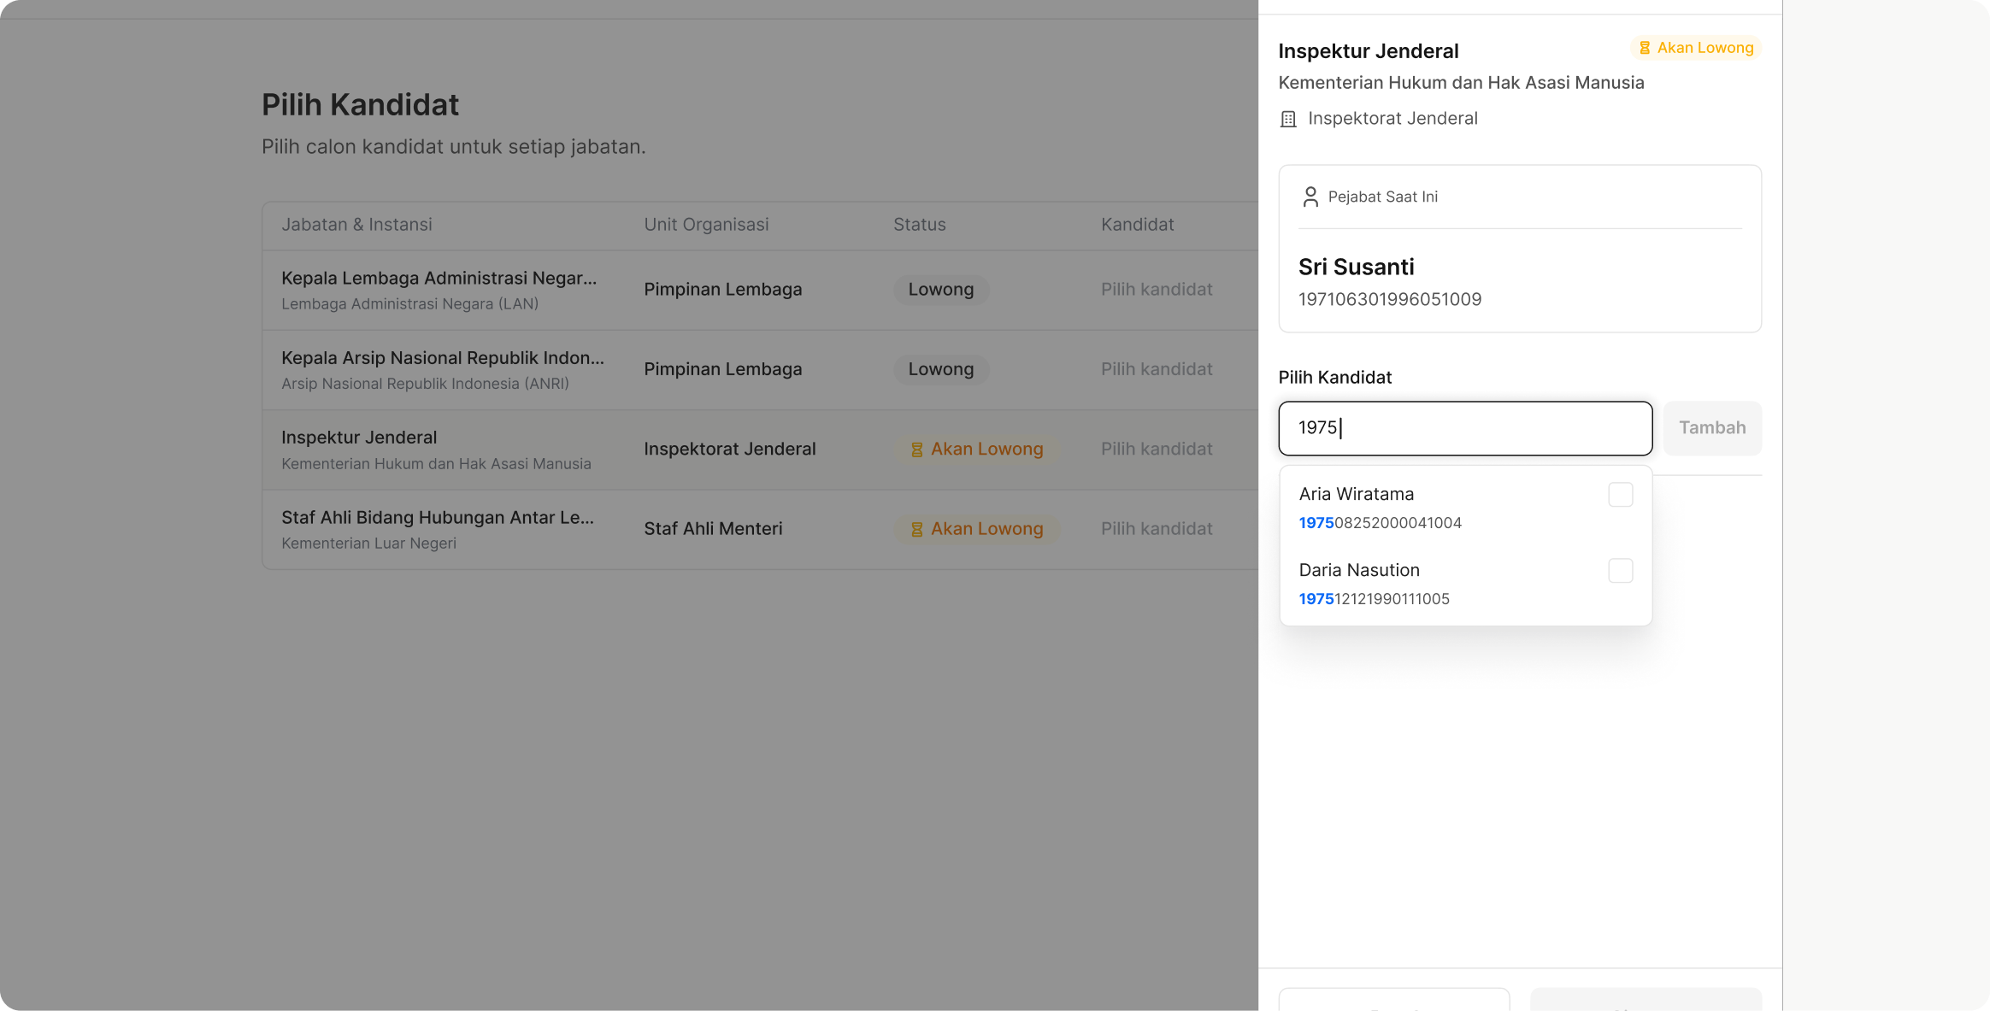Click person icon next to Pejabat Saat Ini
The height and width of the screenshot is (1011, 1990).
pos(1310,197)
